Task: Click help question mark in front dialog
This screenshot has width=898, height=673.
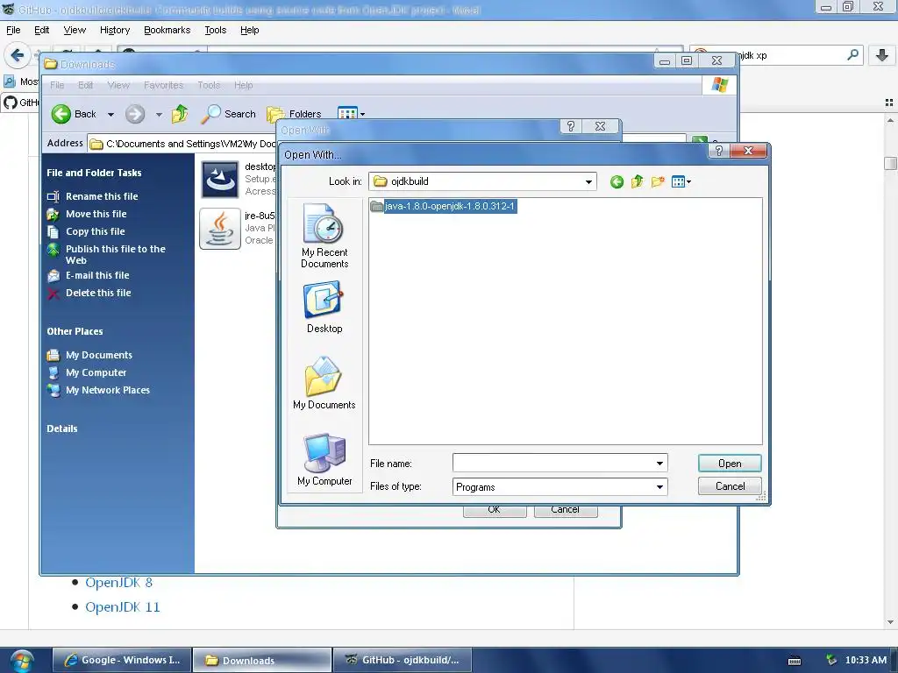Action: tap(719, 151)
